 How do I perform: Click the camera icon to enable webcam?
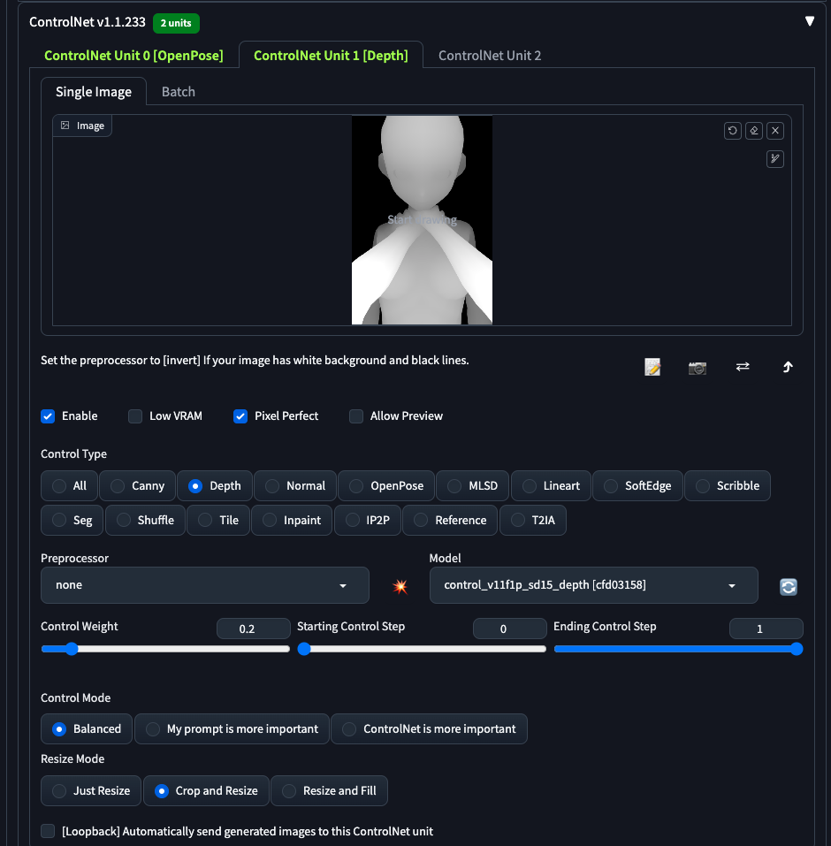pyautogui.click(x=698, y=367)
